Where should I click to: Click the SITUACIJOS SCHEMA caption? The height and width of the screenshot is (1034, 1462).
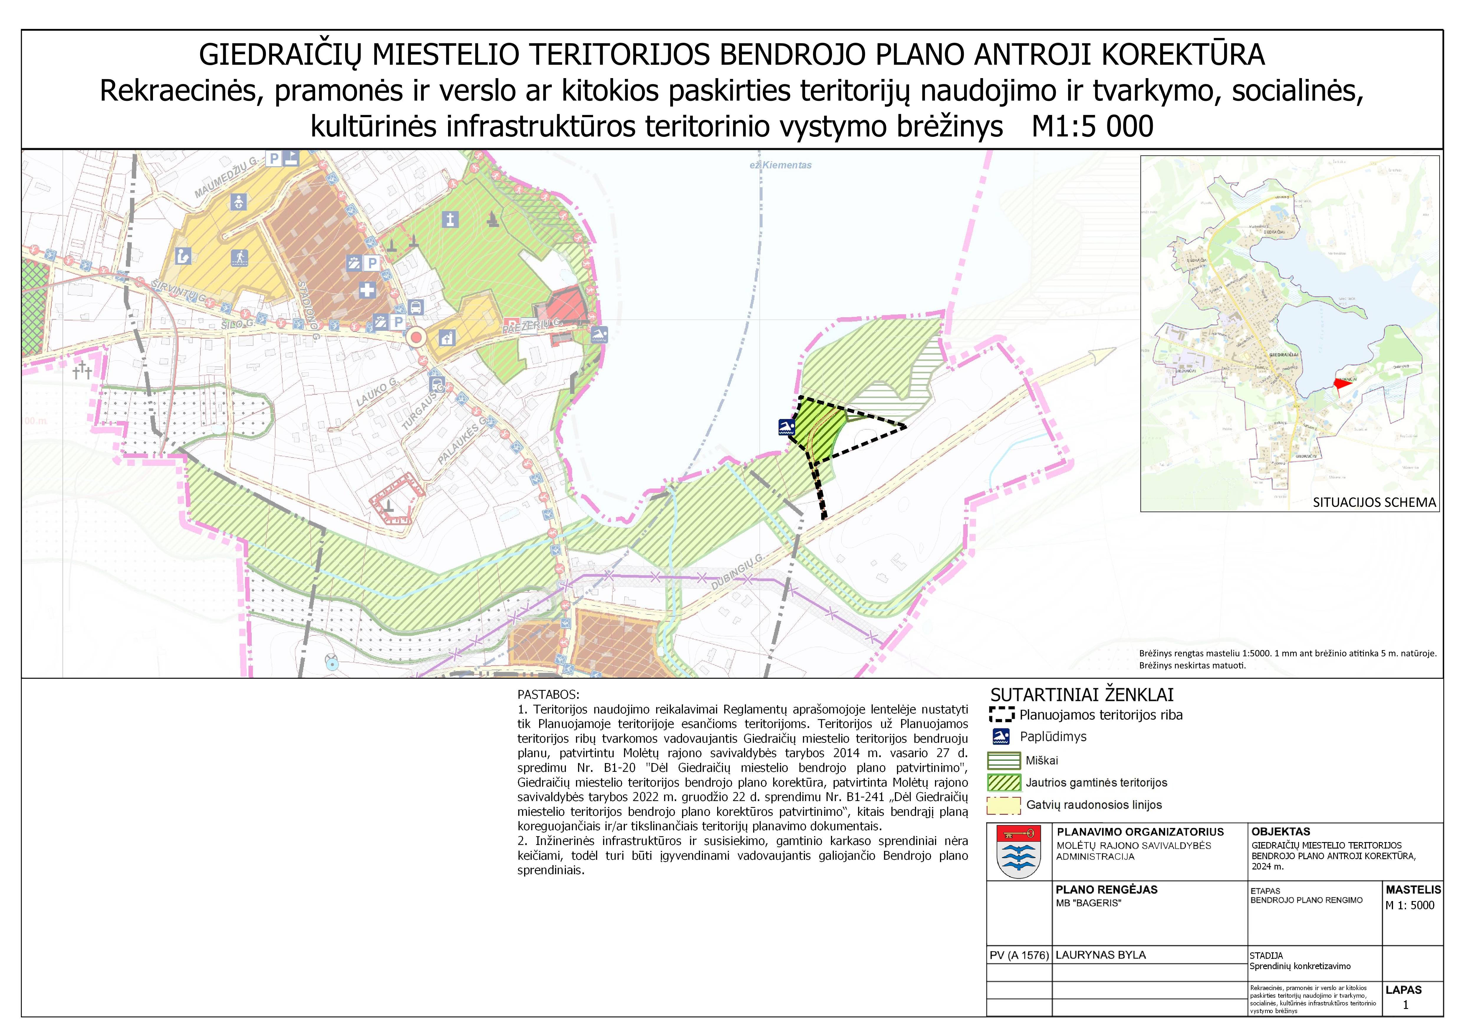tap(1374, 502)
